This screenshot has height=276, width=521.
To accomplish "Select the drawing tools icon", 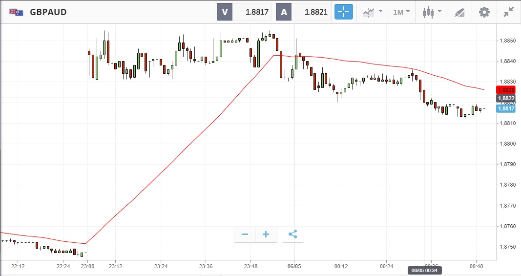I will click(459, 12).
